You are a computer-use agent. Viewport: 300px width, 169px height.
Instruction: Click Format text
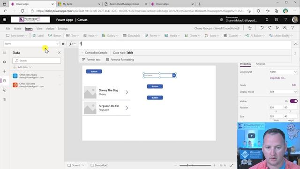(x=91, y=60)
